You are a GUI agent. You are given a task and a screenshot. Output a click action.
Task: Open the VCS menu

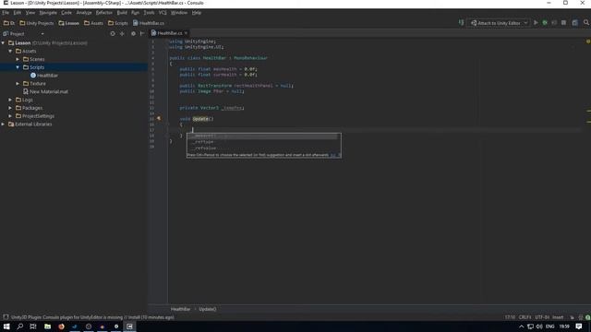(163, 12)
